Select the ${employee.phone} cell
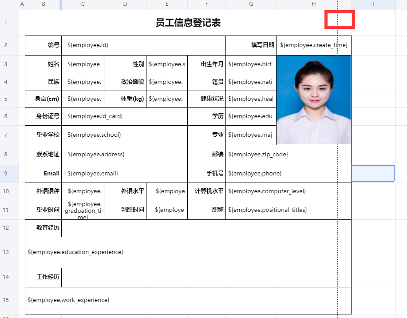The width and height of the screenshot is (407, 318). pos(288,174)
